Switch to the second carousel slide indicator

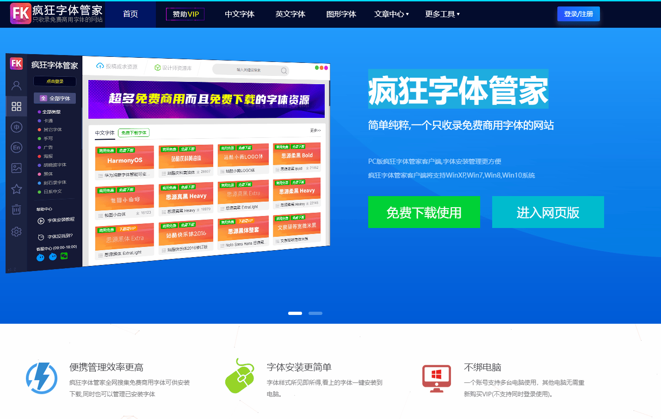[315, 314]
